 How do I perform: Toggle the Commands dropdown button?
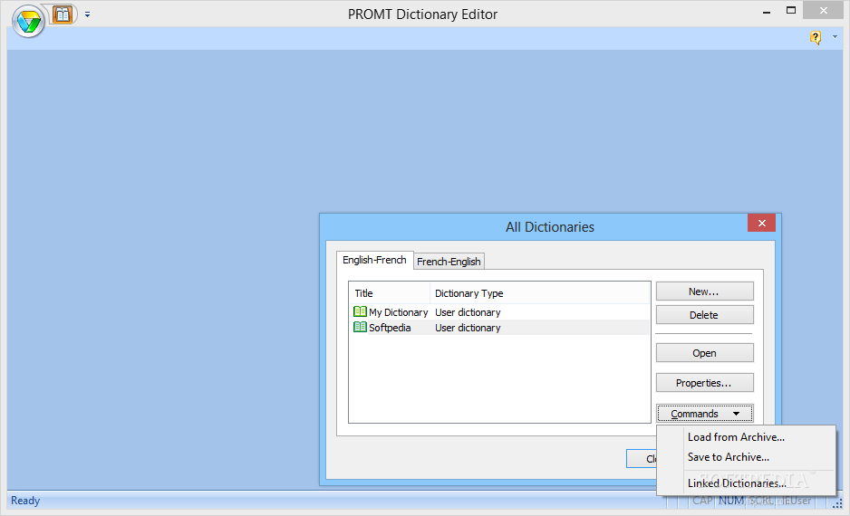(705, 414)
